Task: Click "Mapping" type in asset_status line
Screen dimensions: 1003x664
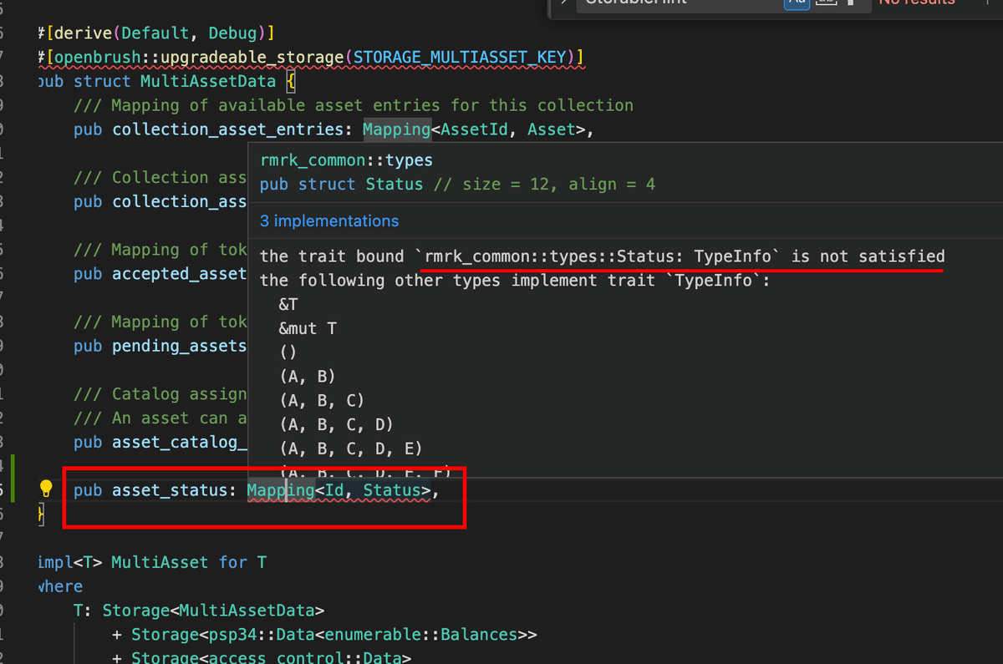Action: (280, 491)
